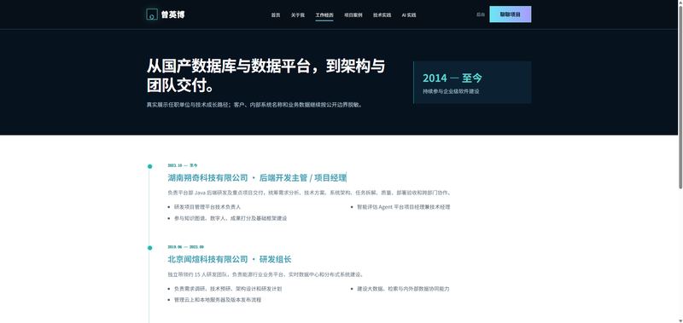Click the site logo icon beside 曾英博
683x323 pixels.
click(152, 14)
